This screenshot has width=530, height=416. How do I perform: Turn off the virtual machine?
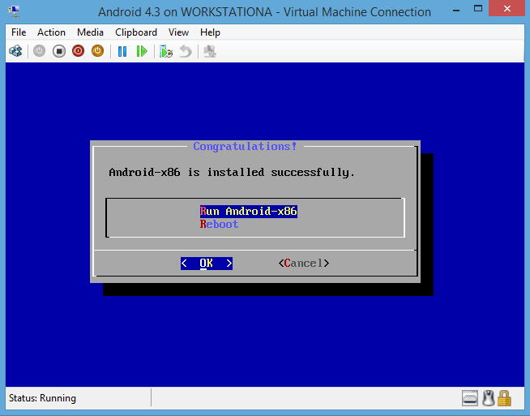click(59, 51)
